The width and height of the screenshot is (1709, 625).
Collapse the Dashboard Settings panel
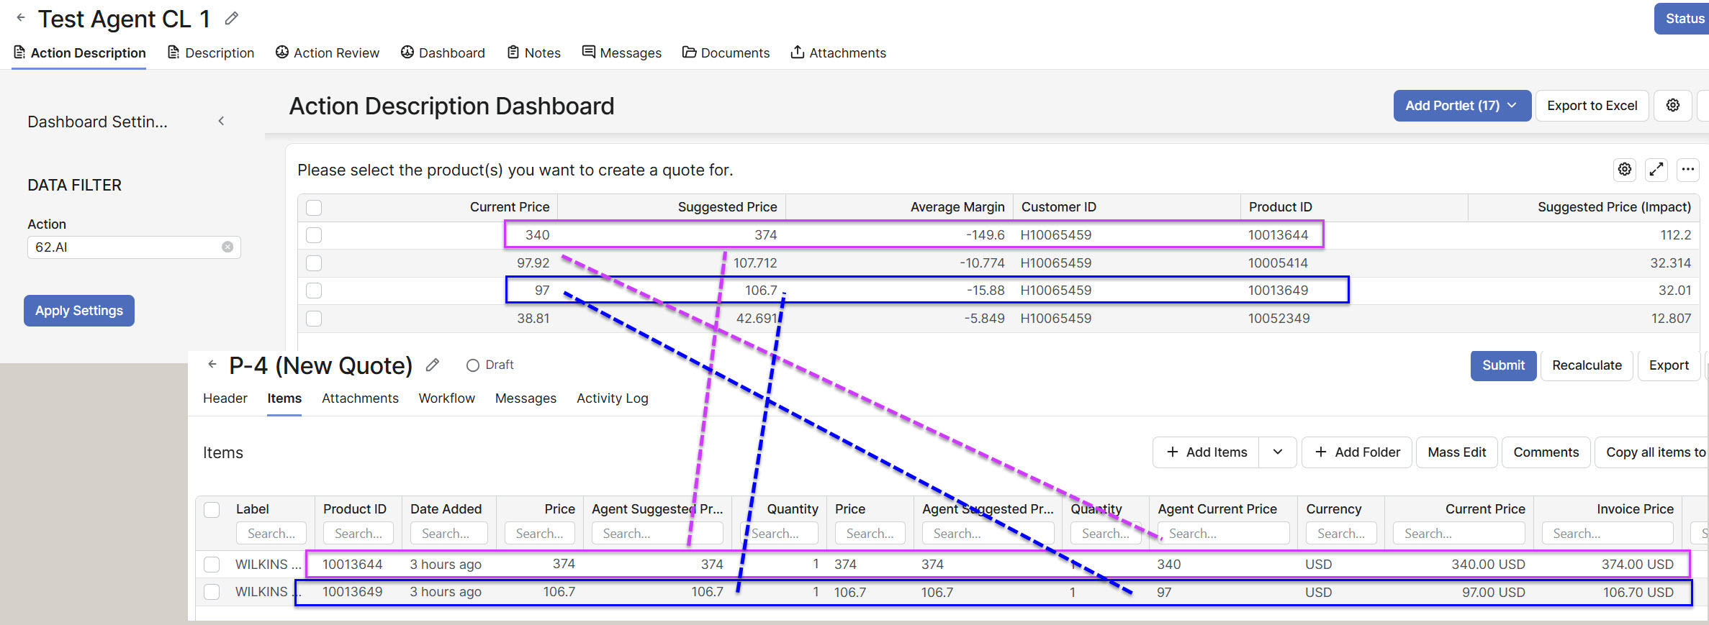[x=221, y=122]
